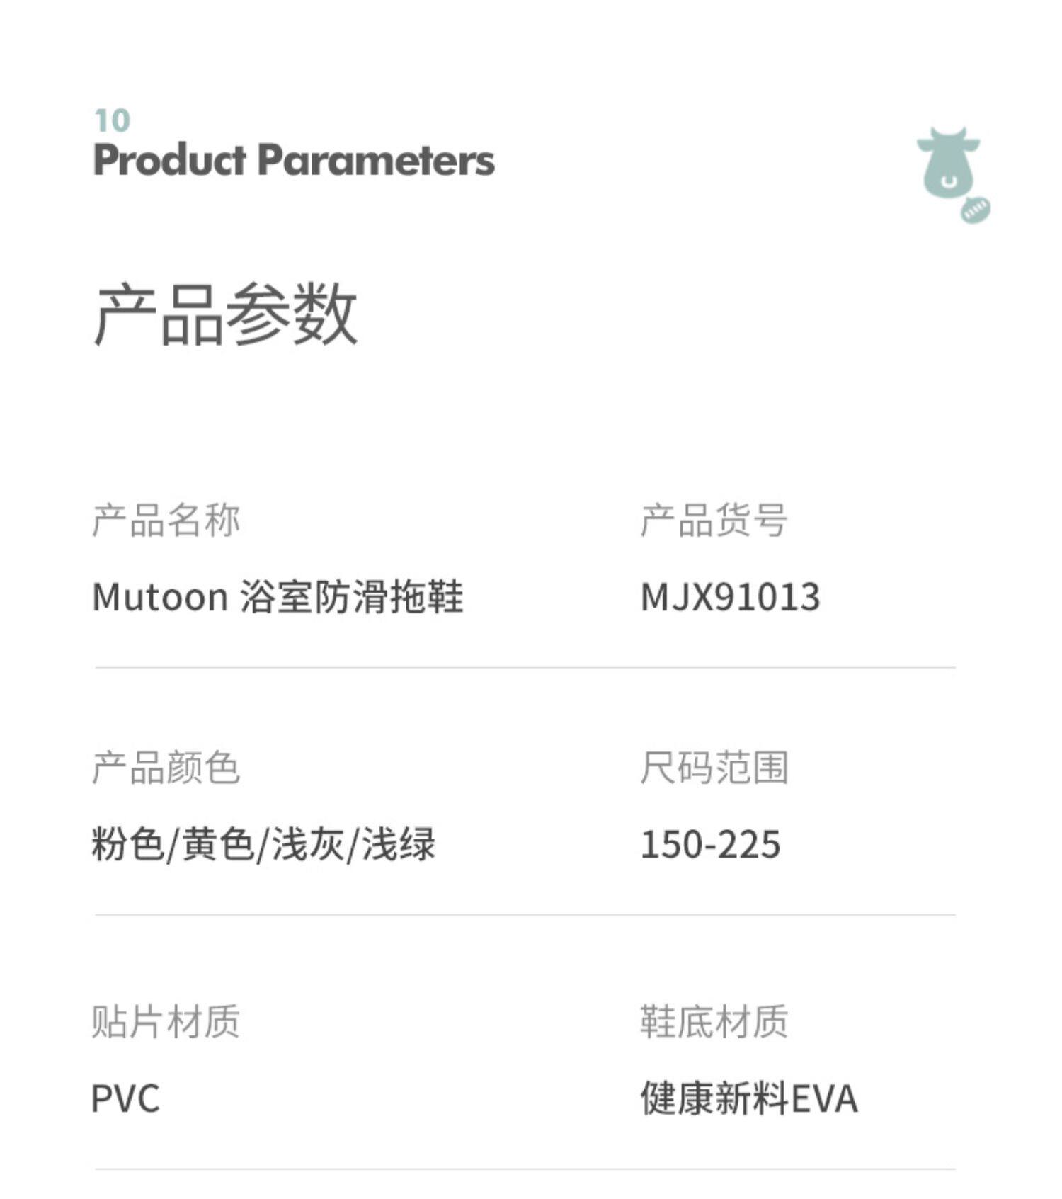Select the PVC material value

126,1099
